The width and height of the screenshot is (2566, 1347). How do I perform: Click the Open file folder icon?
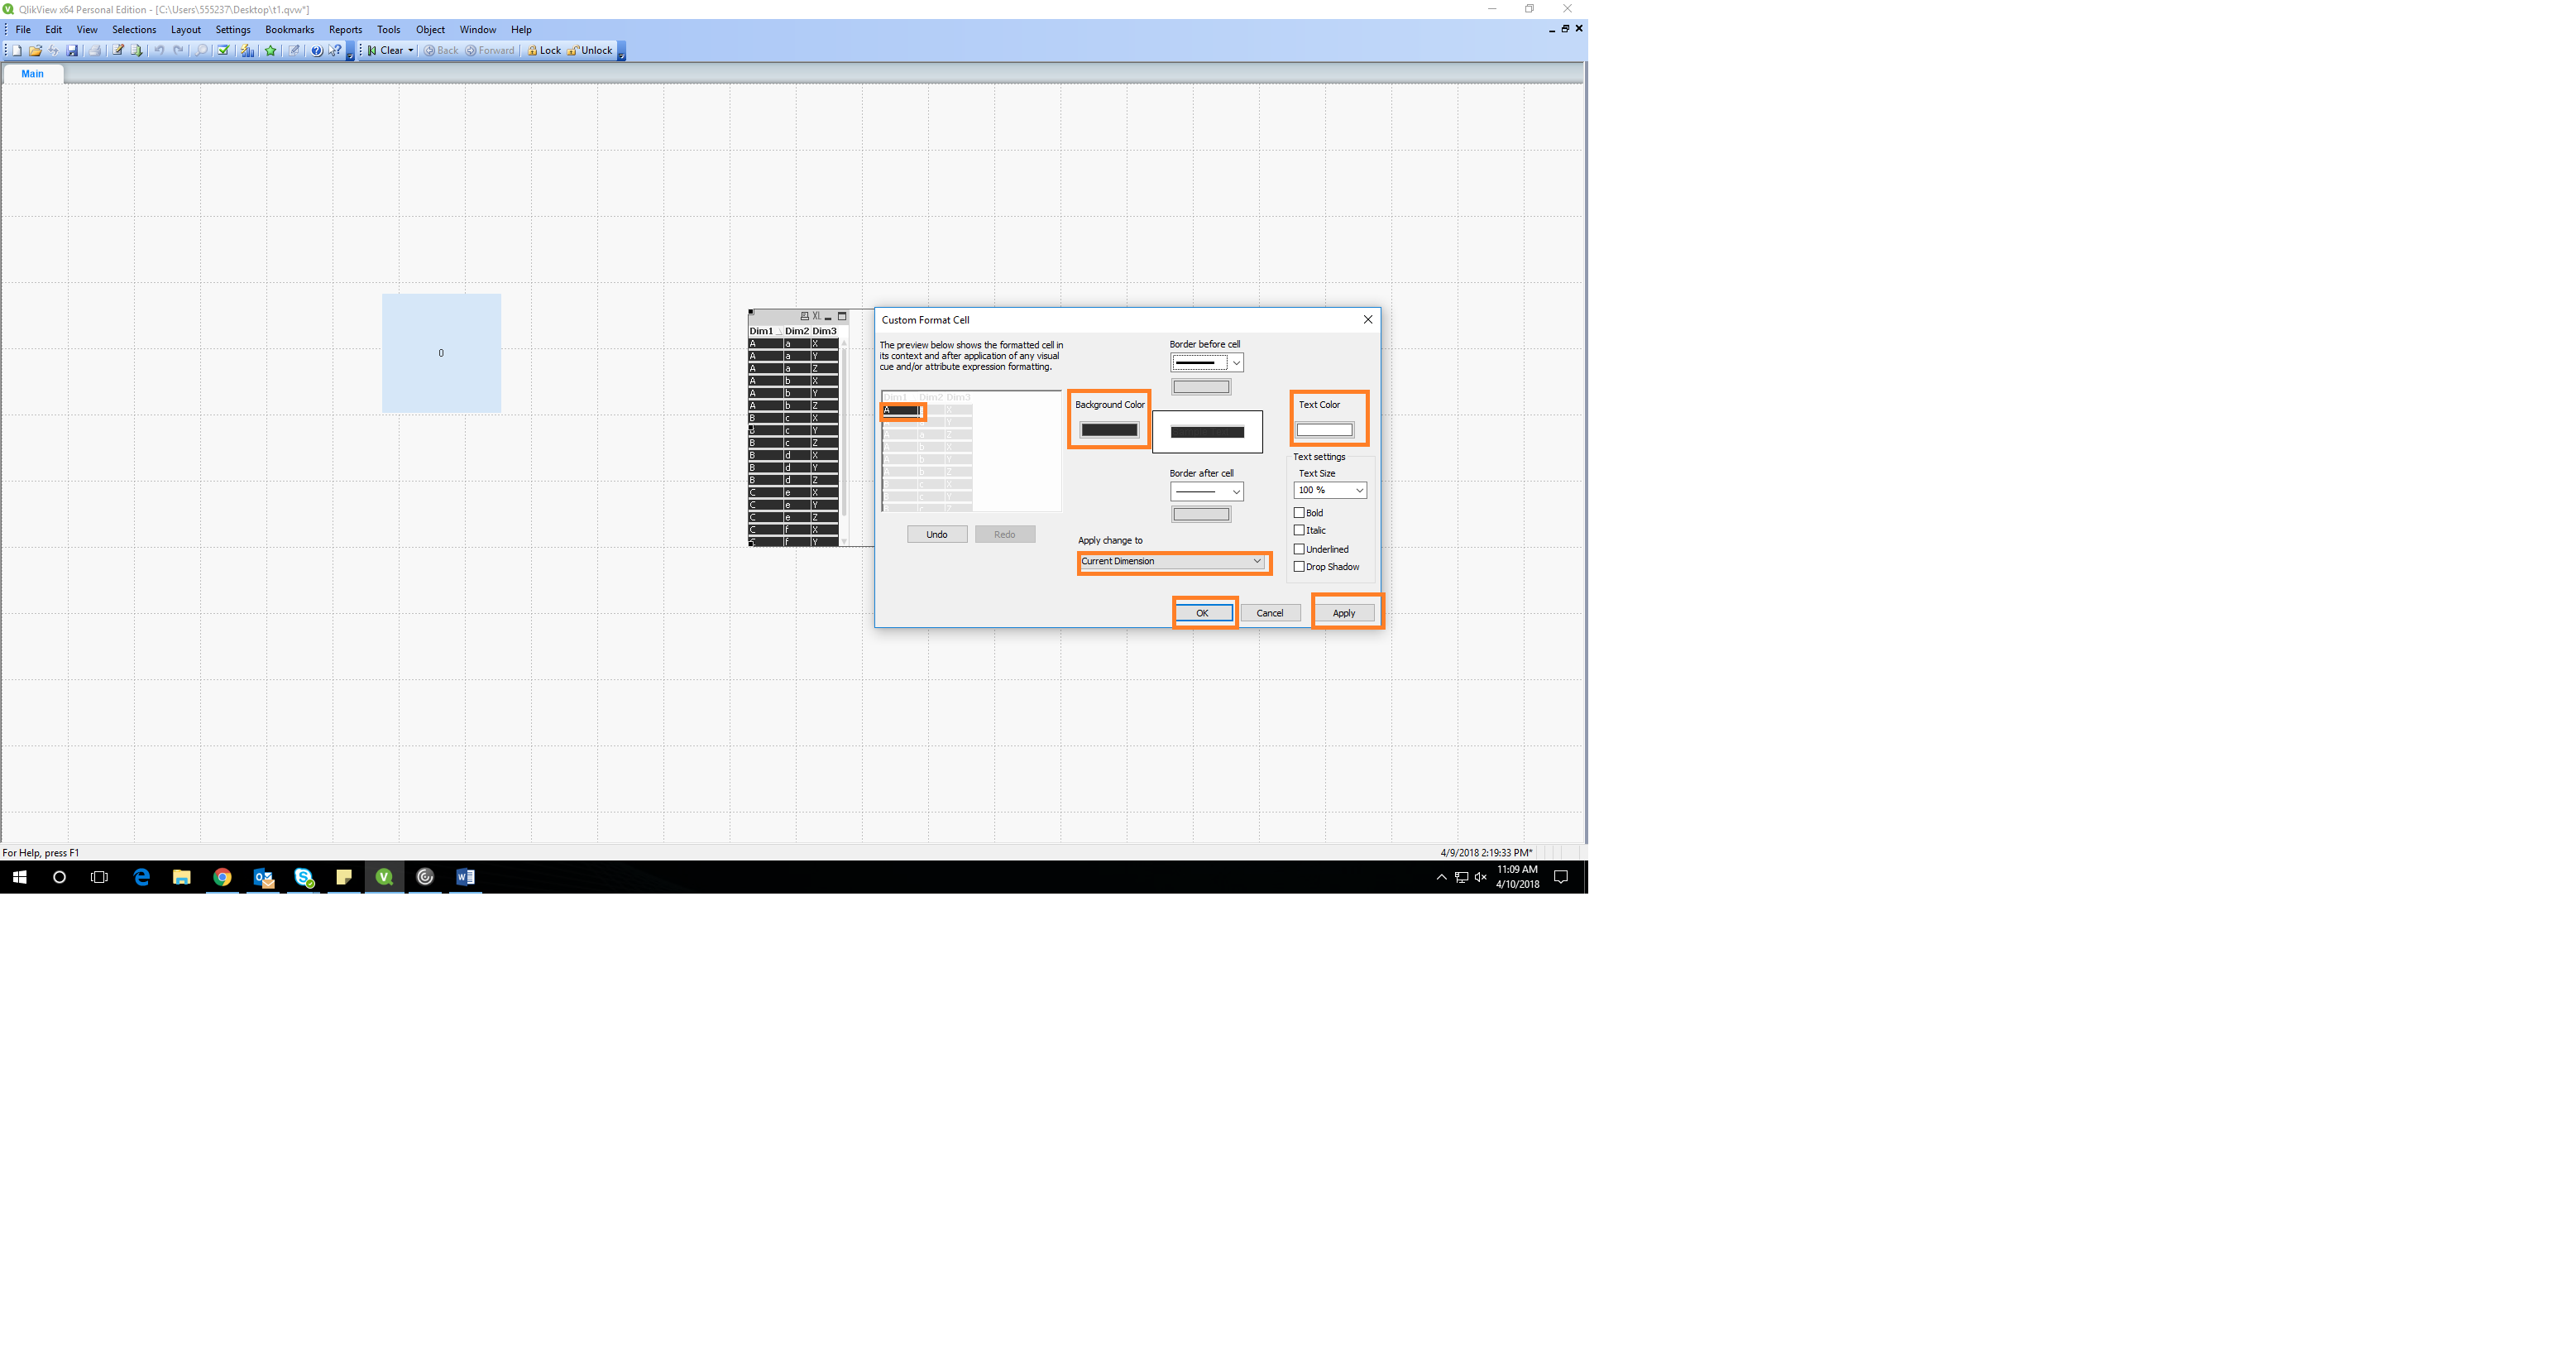pyautogui.click(x=35, y=50)
